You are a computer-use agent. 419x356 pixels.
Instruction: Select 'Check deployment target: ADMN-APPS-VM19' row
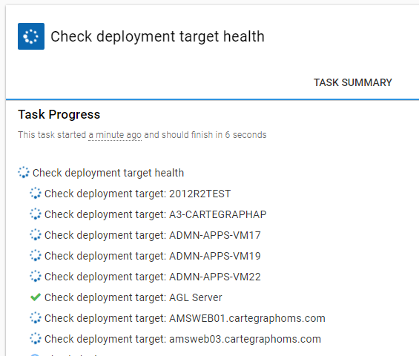(x=152, y=256)
